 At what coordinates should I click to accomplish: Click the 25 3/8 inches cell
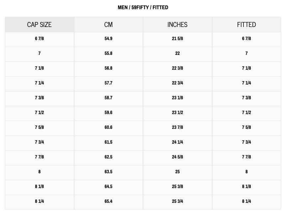click(177, 186)
